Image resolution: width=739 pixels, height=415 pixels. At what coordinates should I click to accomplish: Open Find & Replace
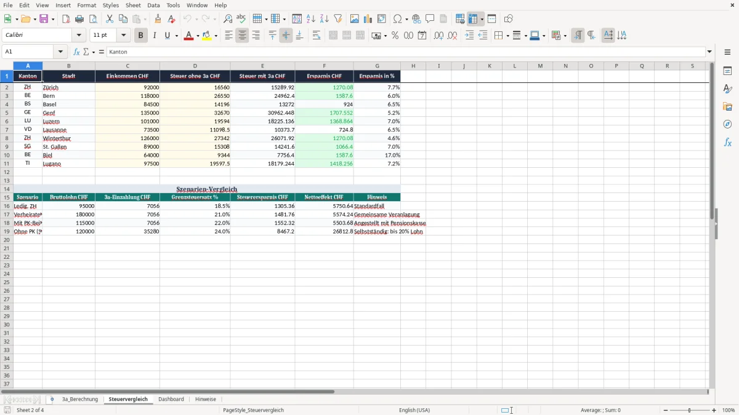pyautogui.click(x=228, y=19)
